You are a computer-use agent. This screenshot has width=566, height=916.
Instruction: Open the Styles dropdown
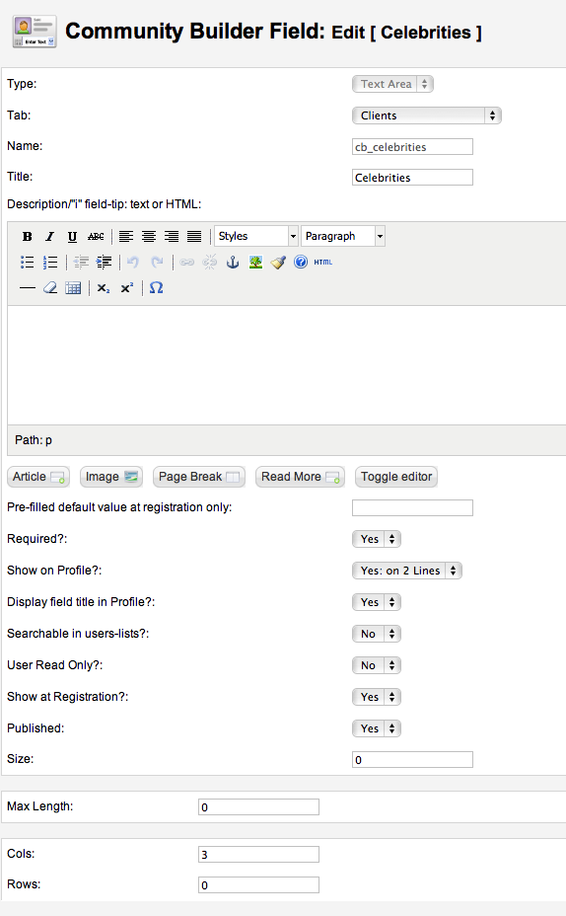pos(256,236)
